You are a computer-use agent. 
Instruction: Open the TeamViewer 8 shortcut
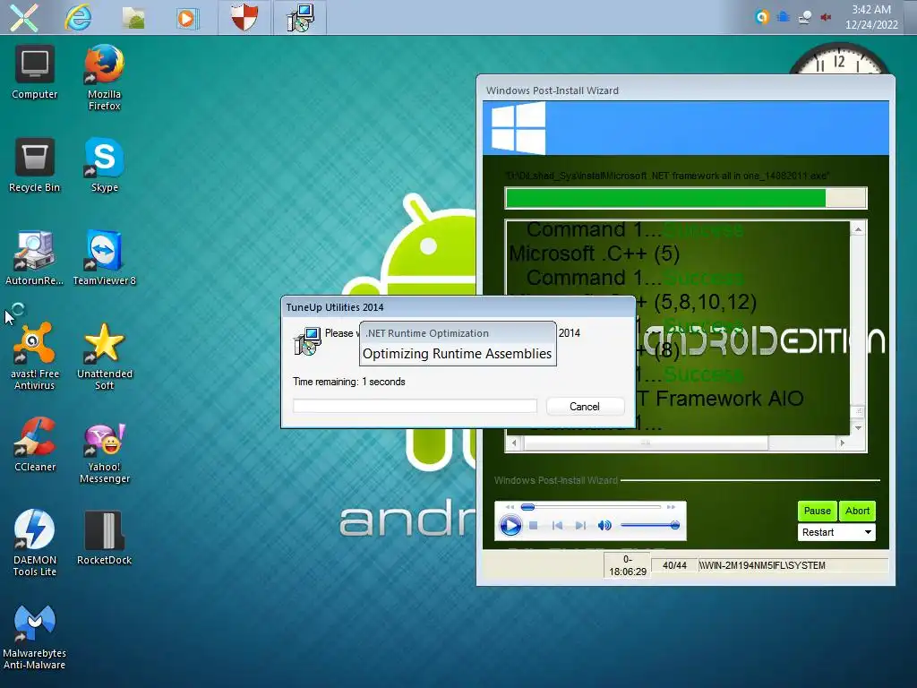(104, 259)
